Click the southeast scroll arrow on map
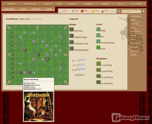 coord(66,82)
